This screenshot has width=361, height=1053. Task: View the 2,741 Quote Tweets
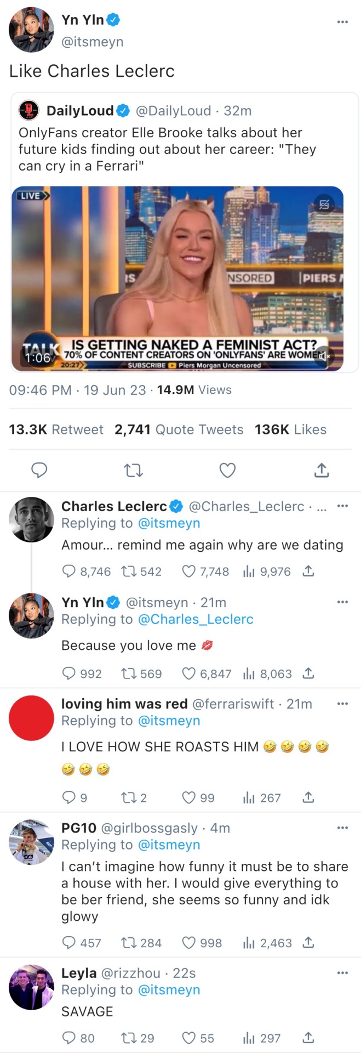[179, 429]
